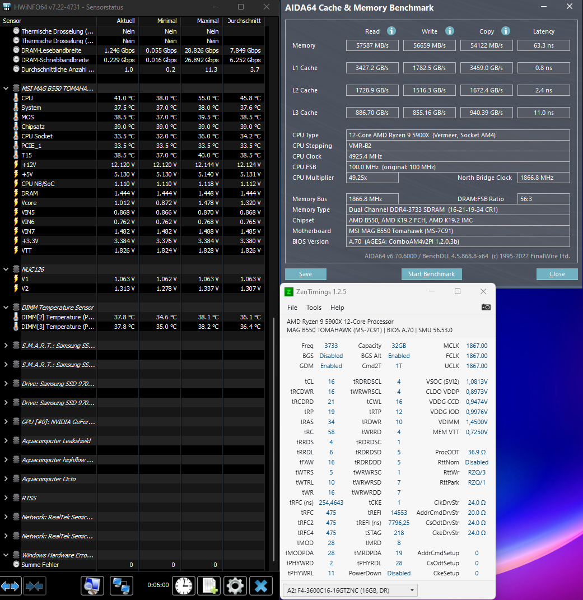Click the lightning icon of +12V row

[16, 165]
